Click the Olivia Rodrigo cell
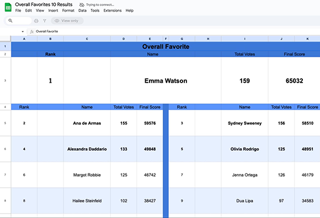 tap(245, 149)
